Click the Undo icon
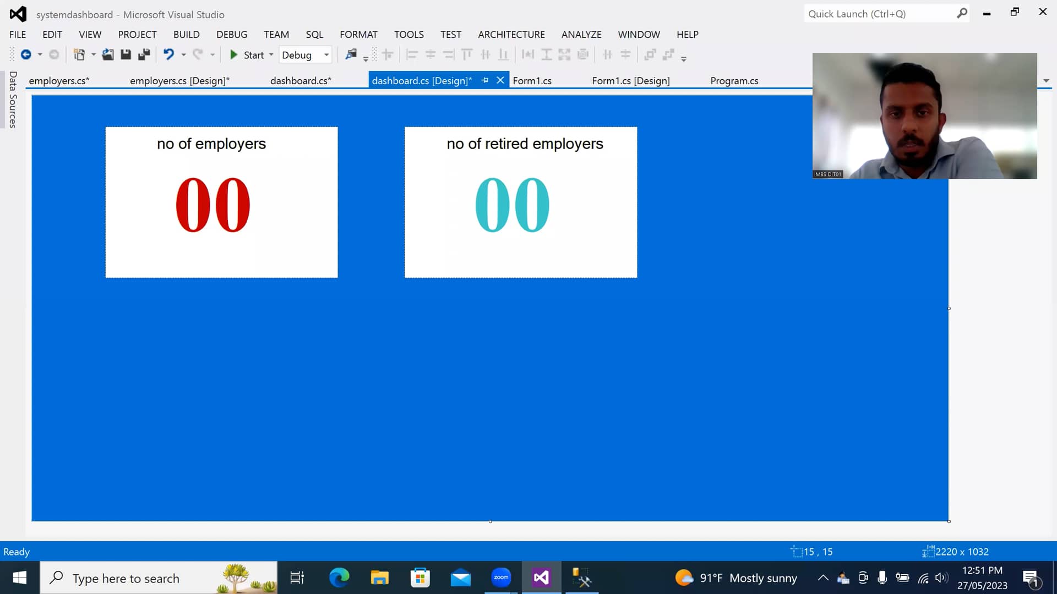The image size is (1057, 594). (x=168, y=54)
